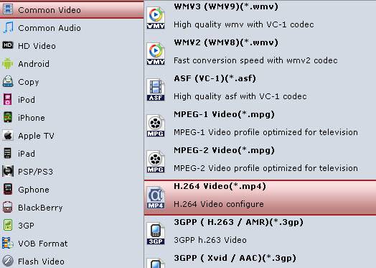The image size is (376, 268).
Task: Choose the Android device category
Action: point(34,64)
